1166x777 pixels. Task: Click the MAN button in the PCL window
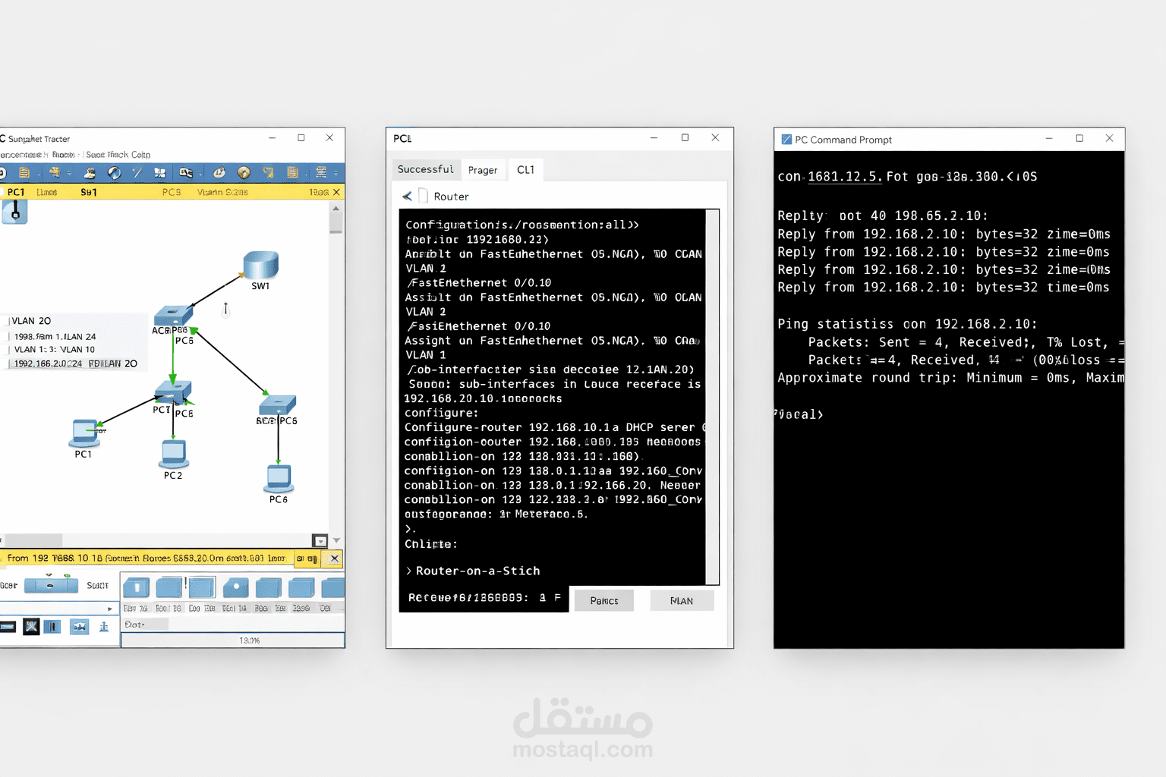(x=682, y=600)
